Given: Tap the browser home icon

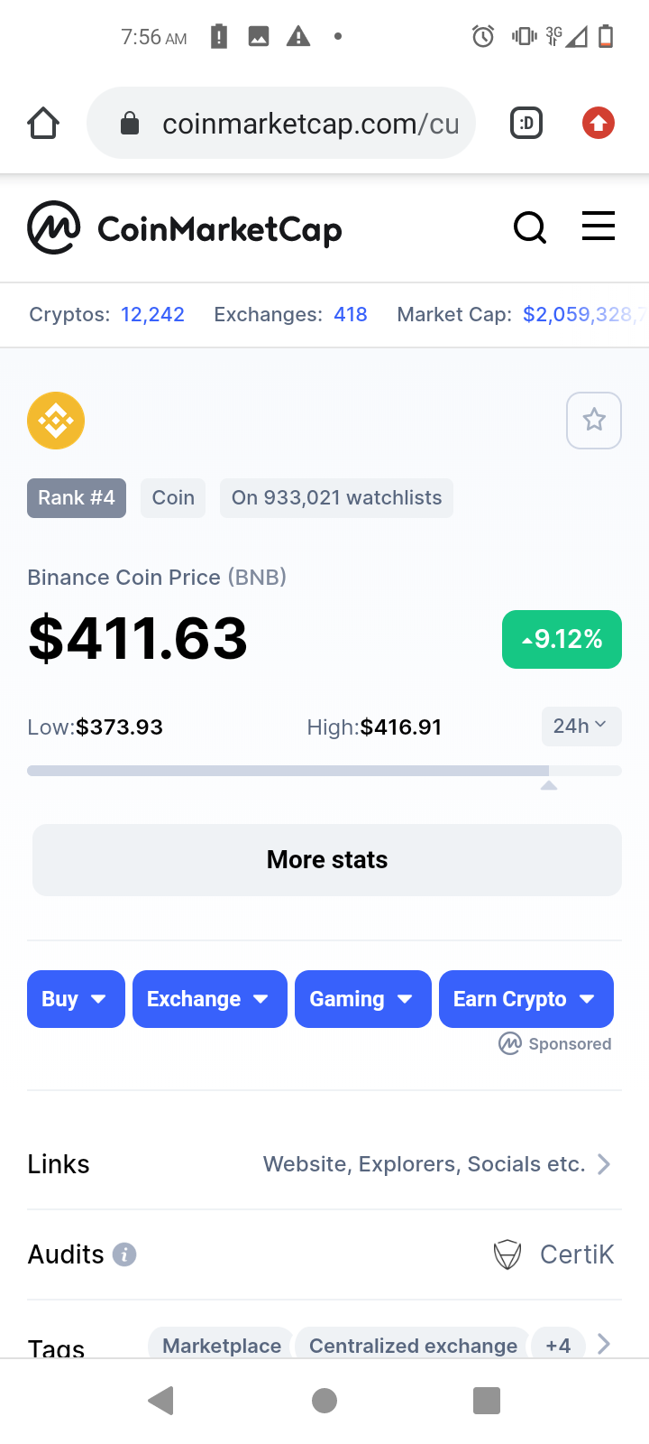Looking at the screenshot, I should tap(43, 123).
